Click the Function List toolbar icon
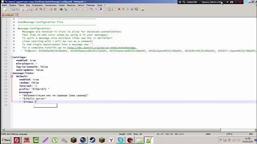The width and height of the screenshot is (257, 144). pos(113,9)
